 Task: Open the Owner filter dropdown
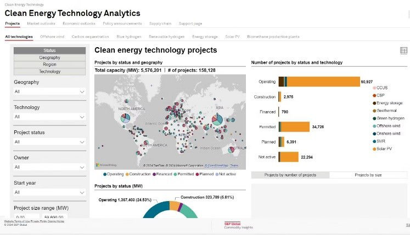point(50,167)
